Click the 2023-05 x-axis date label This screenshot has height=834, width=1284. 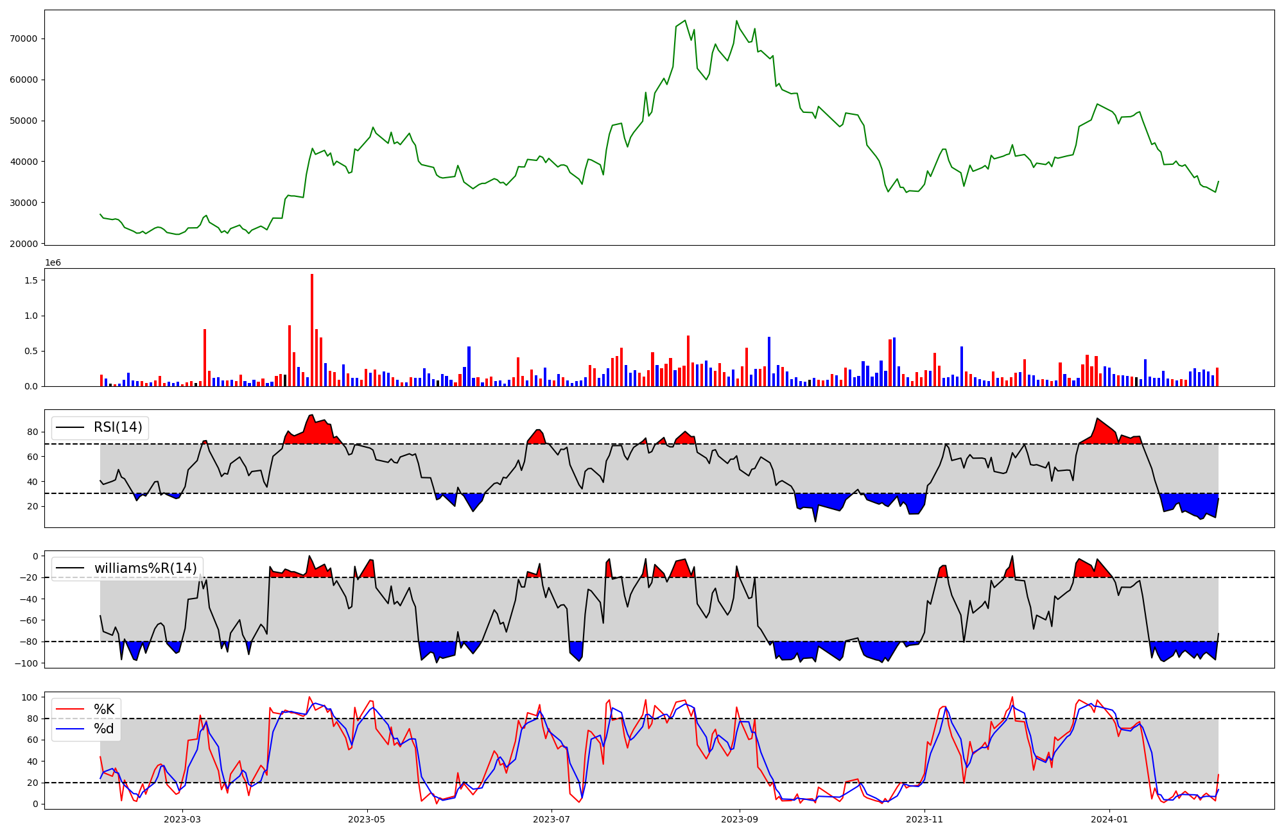point(367,819)
